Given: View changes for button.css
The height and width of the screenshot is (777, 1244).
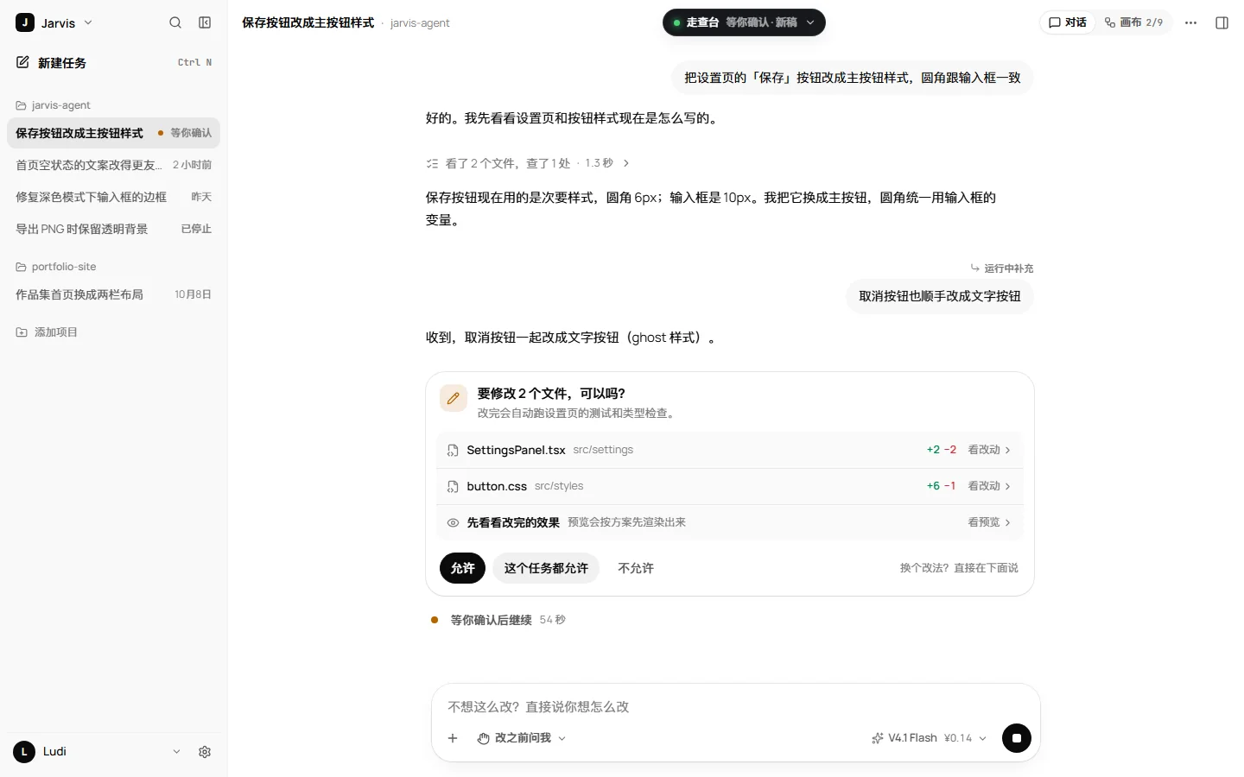Looking at the screenshot, I should click(x=989, y=486).
